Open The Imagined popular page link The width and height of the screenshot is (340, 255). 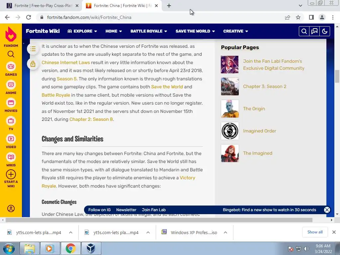pos(258,153)
